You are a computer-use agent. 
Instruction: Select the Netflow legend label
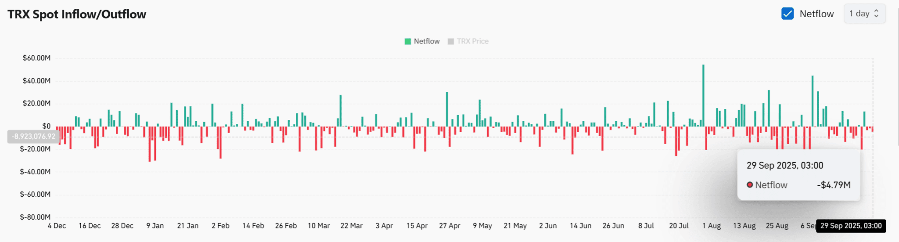click(x=427, y=41)
